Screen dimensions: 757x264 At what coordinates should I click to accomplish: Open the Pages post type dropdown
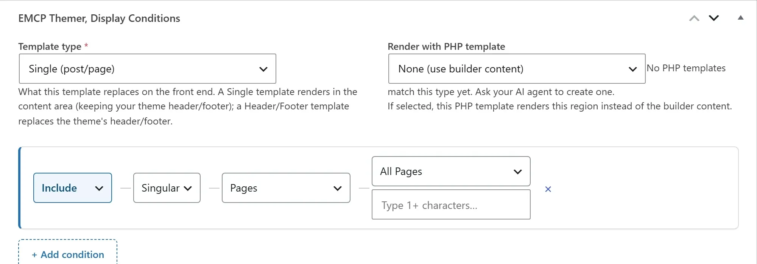click(x=286, y=188)
